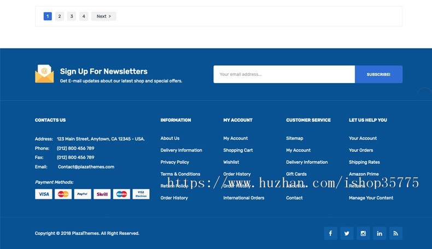Click the Facebook social icon
Viewport: 432px width, 249px height.
[330, 233]
